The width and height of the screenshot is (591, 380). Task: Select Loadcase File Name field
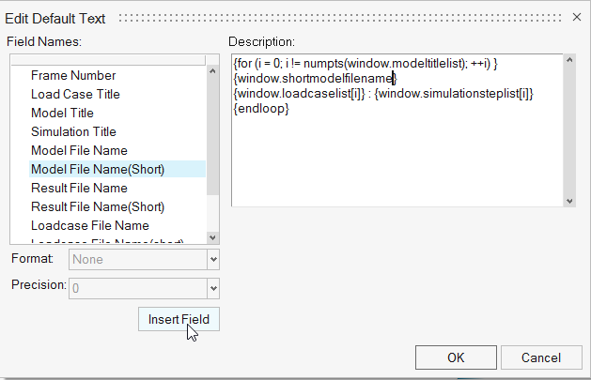tap(89, 225)
